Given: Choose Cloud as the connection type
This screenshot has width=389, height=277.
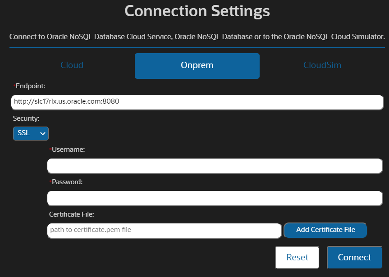Looking at the screenshot, I should [72, 65].
